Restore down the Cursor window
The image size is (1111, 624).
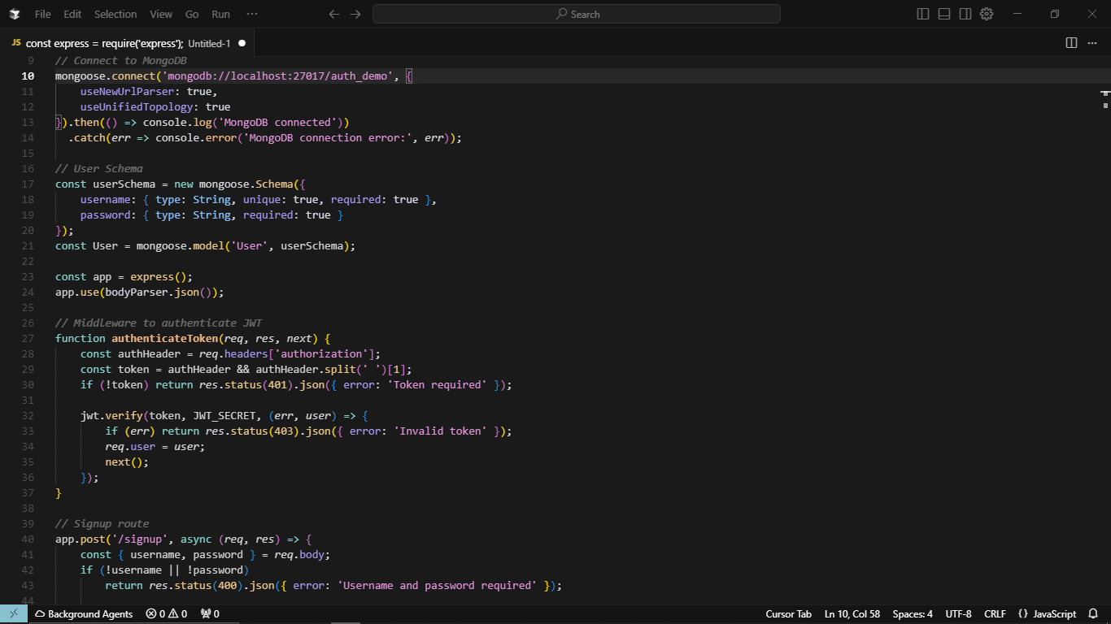click(x=1054, y=14)
